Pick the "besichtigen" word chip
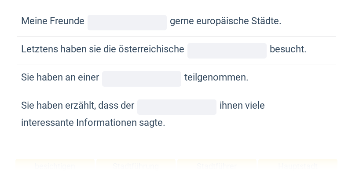 (x=55, y=166)
